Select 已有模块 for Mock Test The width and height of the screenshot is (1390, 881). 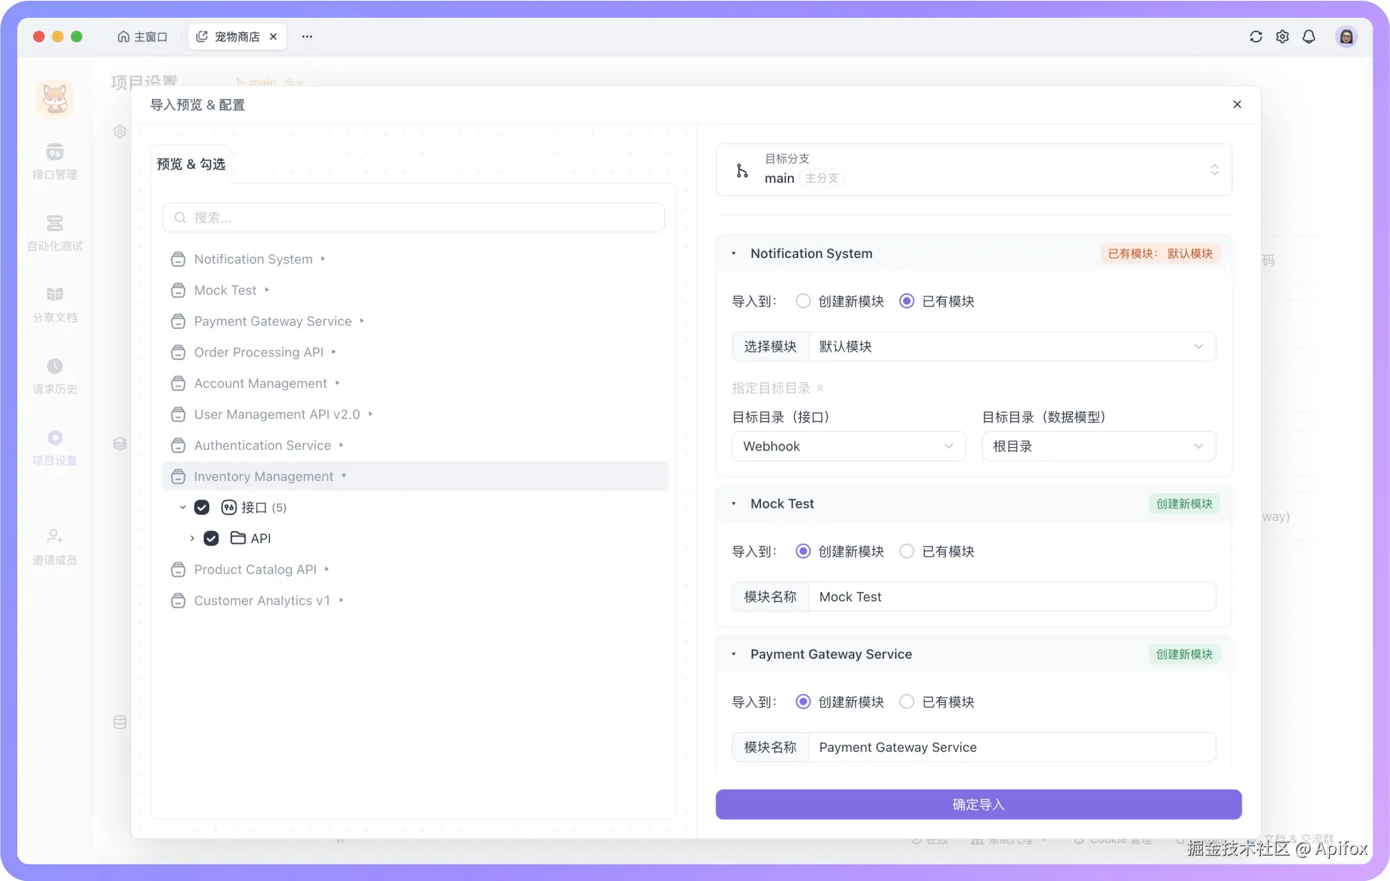907,551
